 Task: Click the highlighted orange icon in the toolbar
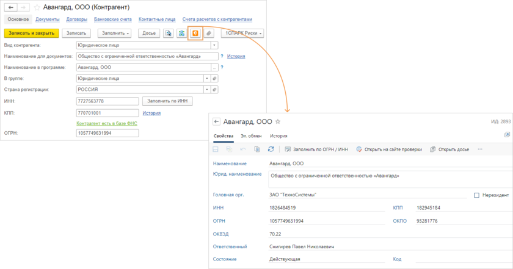click(x=195, y=33)
